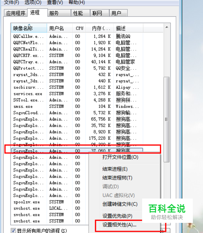The height and width of the screenshot is (233, 203).
Task: Sort by 用户名 column header
Action: pyautogui.click(x=60, y=28)
